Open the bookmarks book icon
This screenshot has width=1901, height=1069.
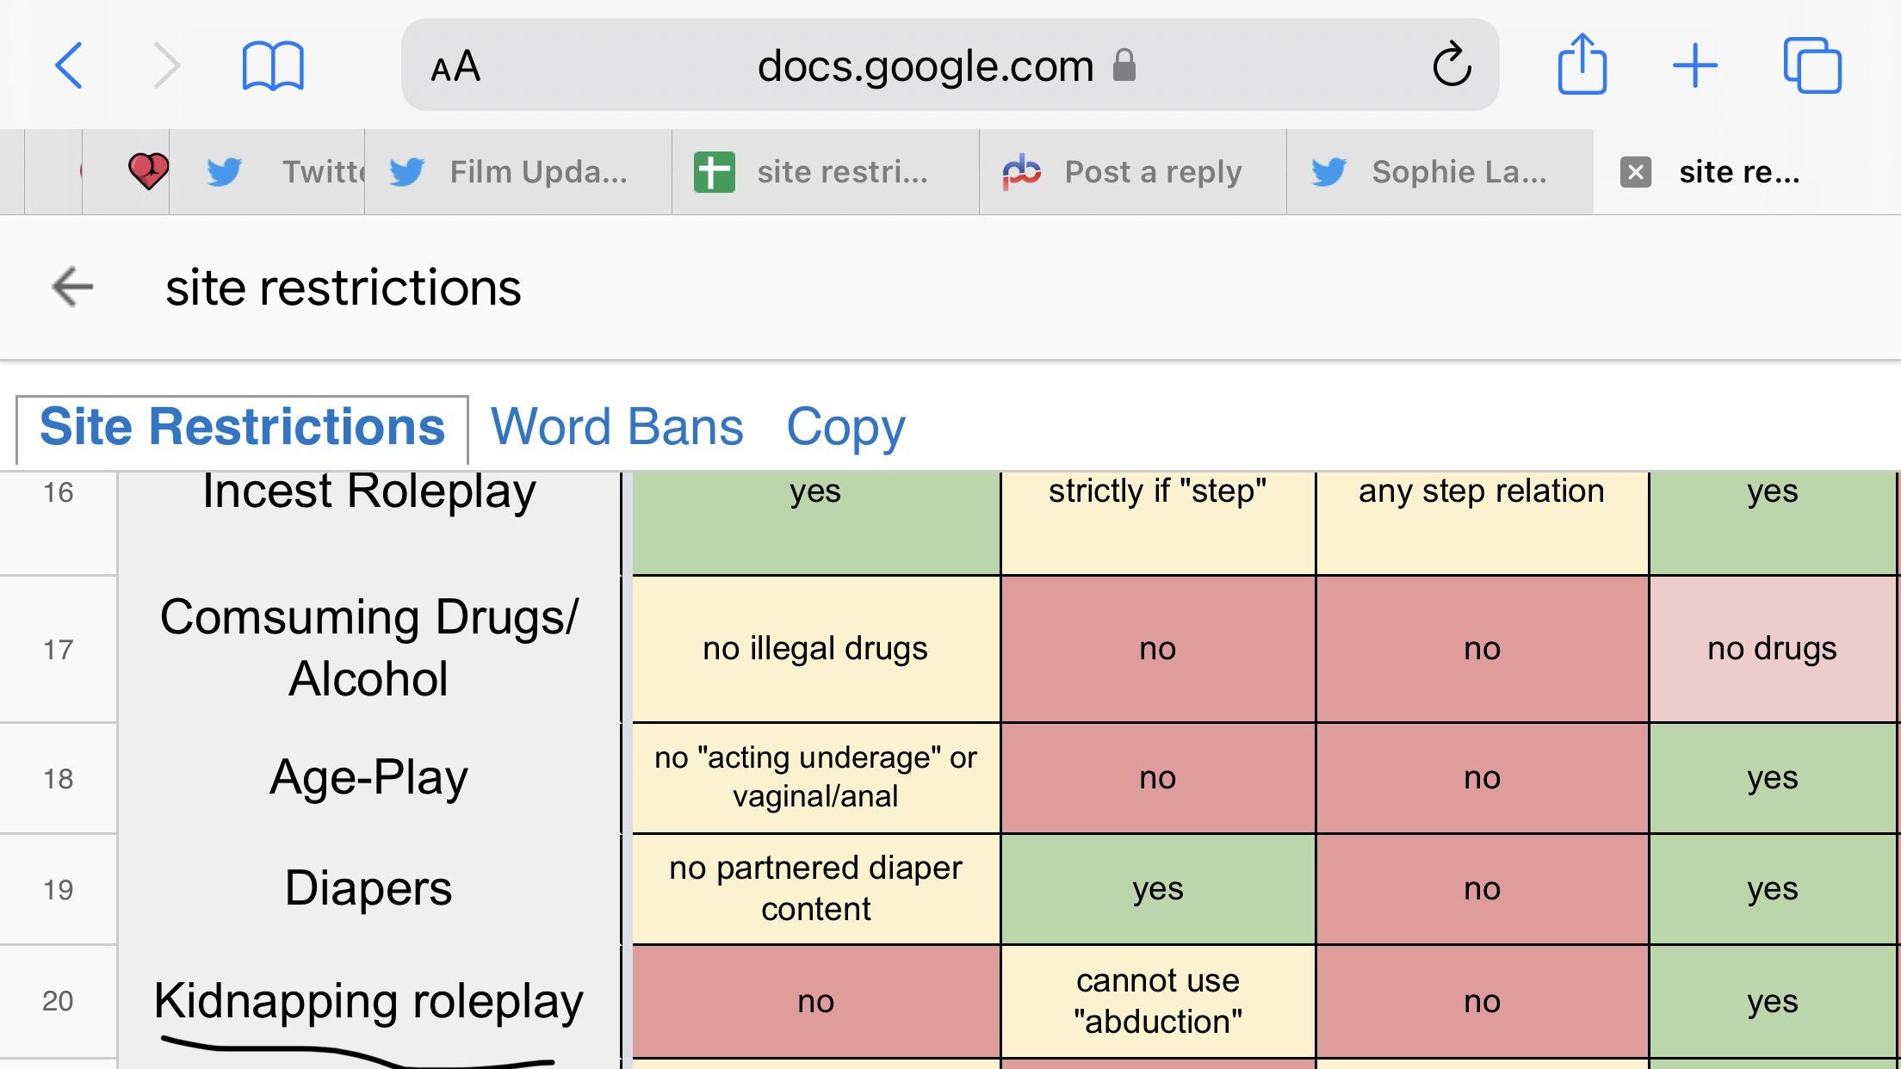[x=273, y=65]
